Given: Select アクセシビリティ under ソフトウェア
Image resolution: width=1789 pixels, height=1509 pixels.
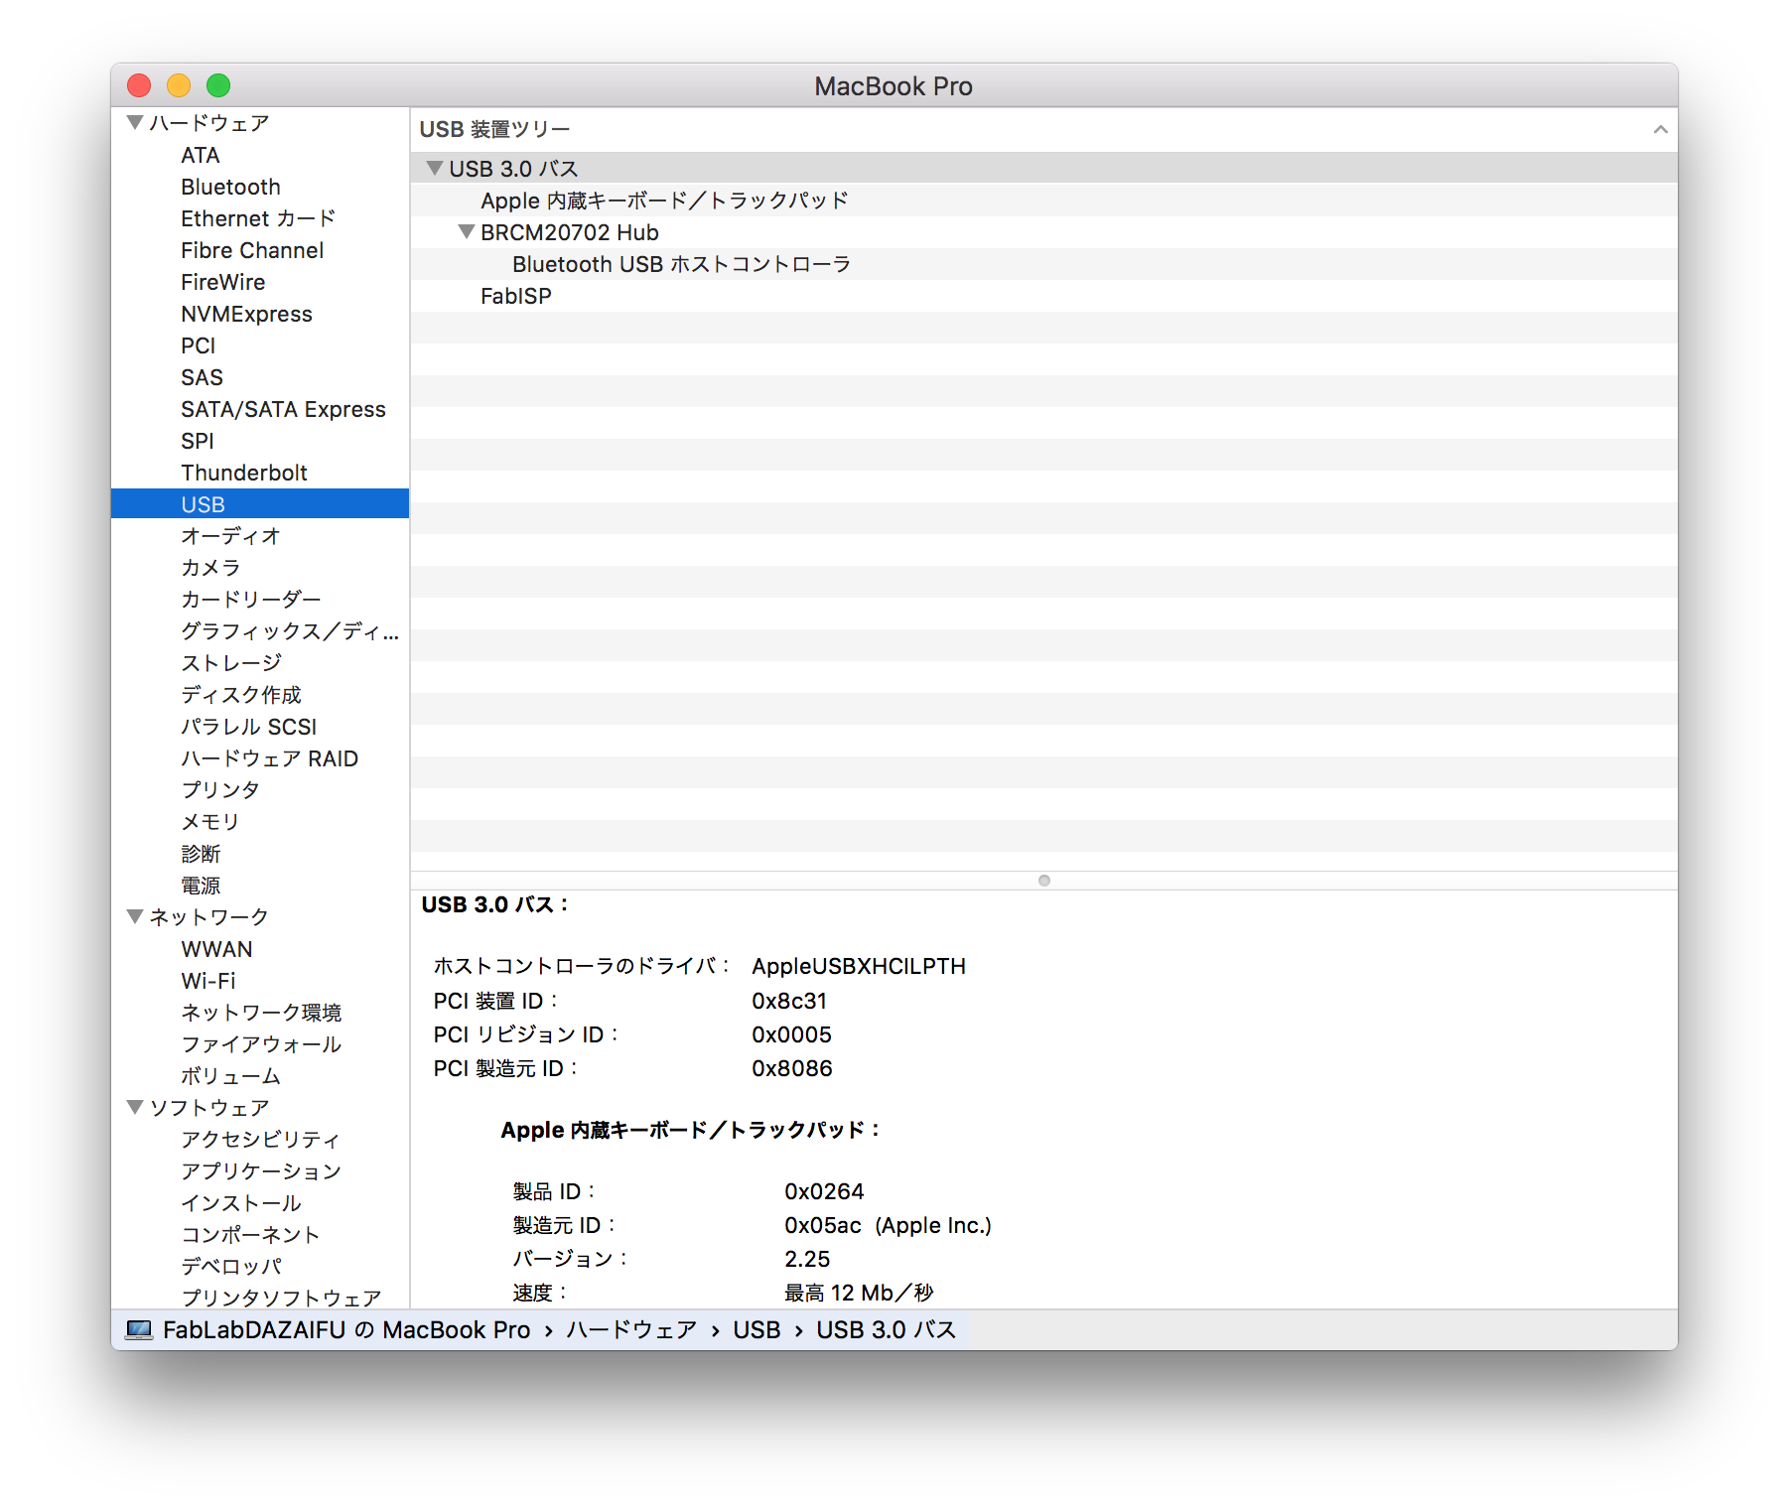Looking at the screenshot, I should [x=260, y=1140].
